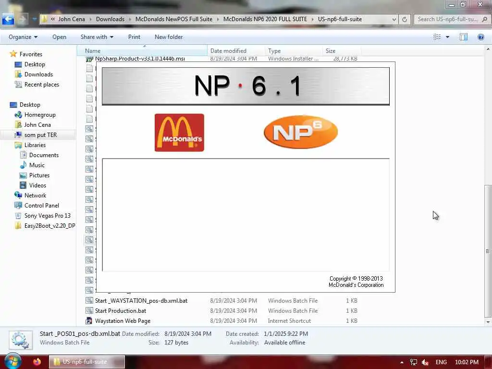492x369 pixels.
Task: Open Easy2Boot_v2.20_DP folder in sidebar
Action: [x=49, y=226]
